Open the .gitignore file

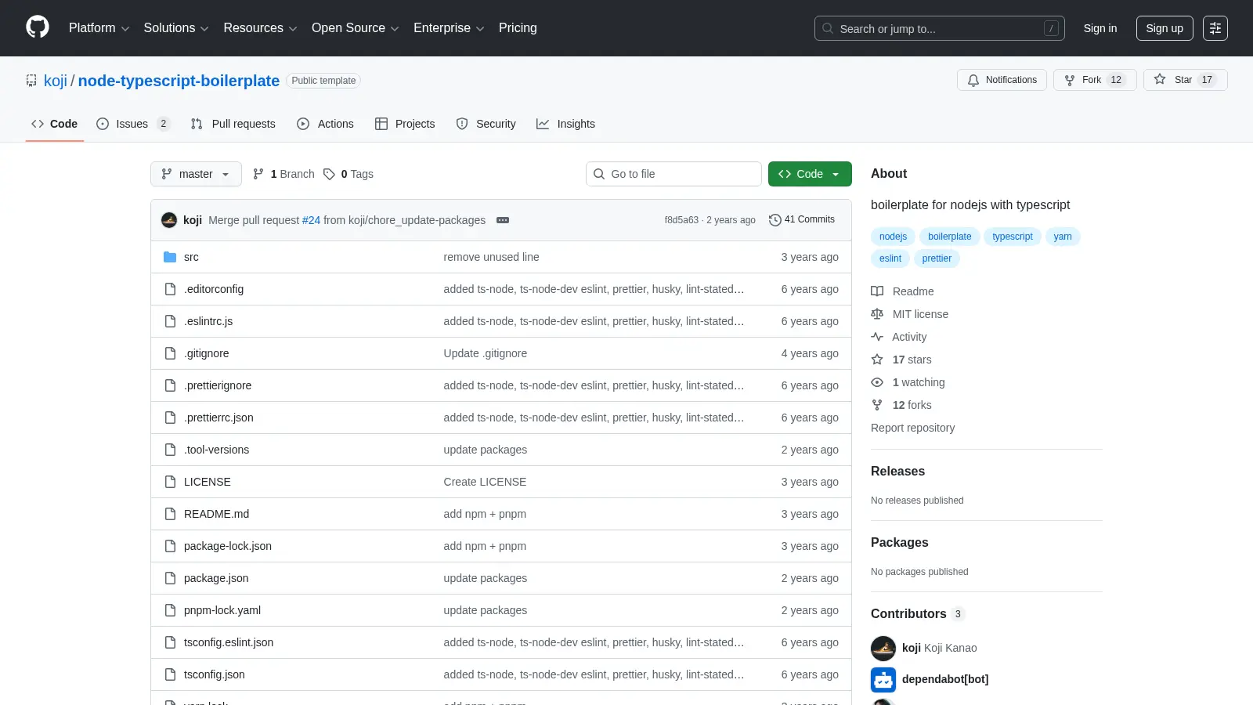[207, 353]
